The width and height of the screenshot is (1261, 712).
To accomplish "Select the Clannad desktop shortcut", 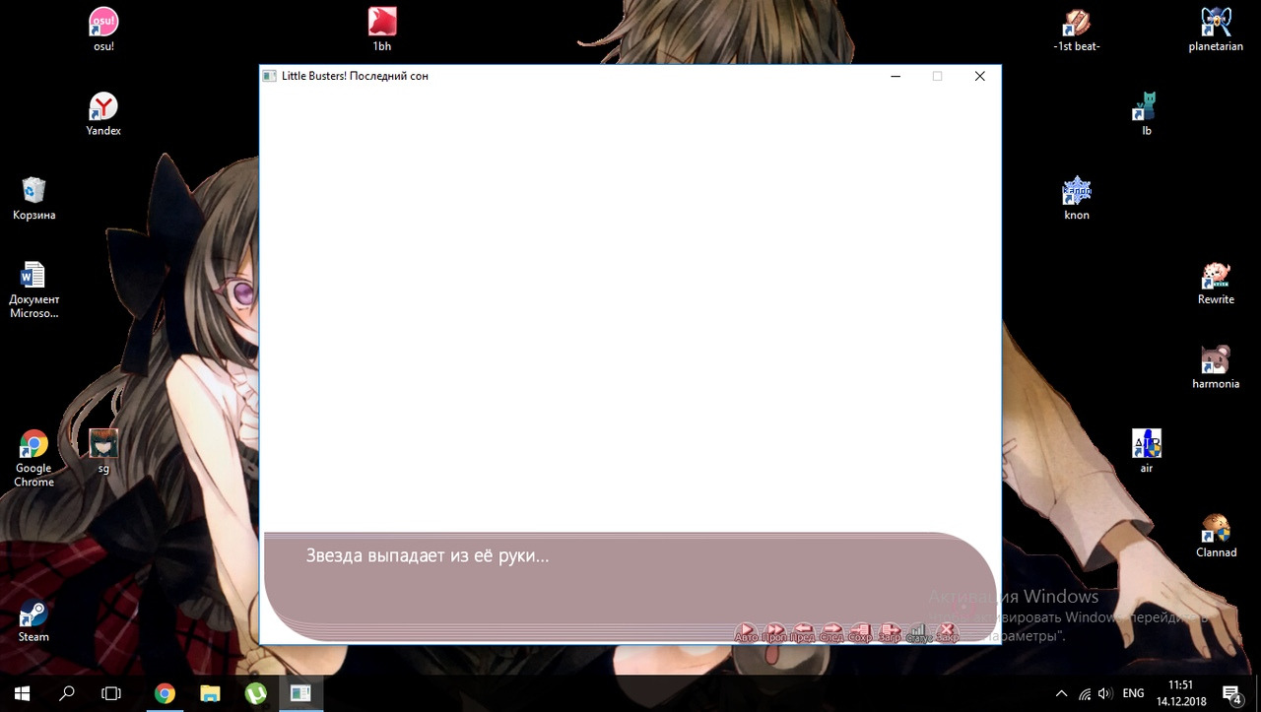I will 1216,536.
